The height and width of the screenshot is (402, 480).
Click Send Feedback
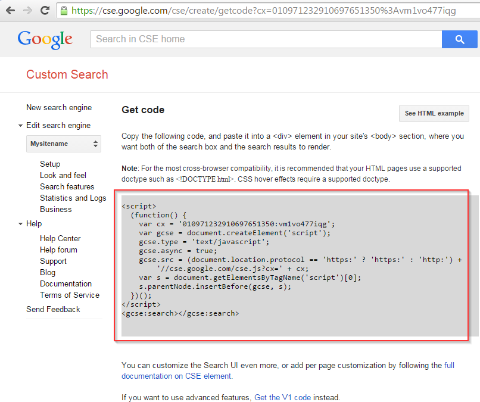53,310
